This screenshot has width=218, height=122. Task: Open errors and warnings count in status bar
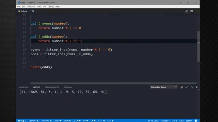point(22,121)
